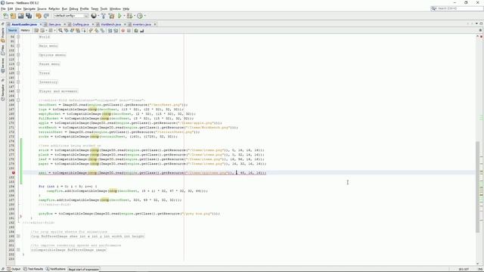Open the Refactor menu
484x272 pixels.
54,9
